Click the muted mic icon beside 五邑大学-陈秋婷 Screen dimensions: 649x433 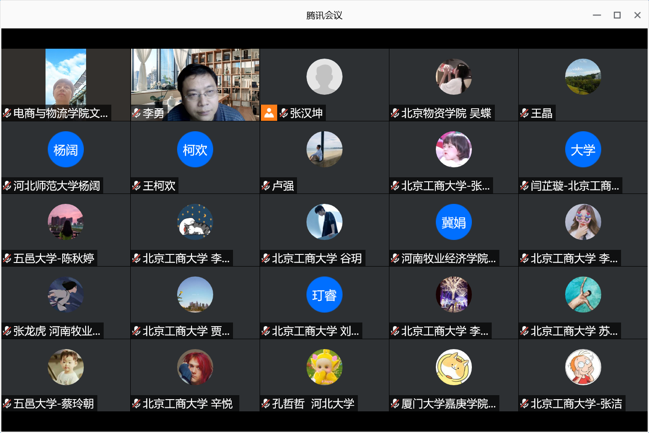7,258
